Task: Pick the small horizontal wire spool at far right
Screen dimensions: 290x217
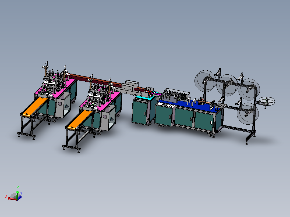Action: tap(267, 101)
